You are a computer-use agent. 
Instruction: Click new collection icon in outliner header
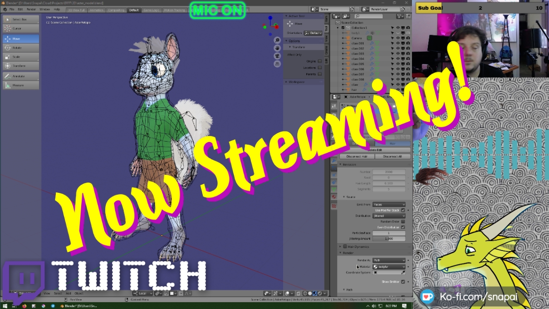[x=408, y=16]
